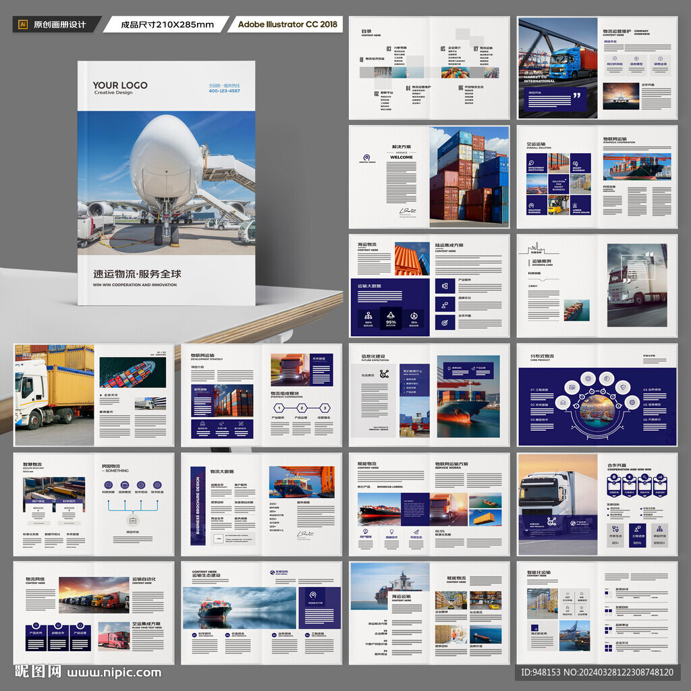
Task: Click the SOLUTION BUSINESS blue tile
Action: [x=536, y=205]
